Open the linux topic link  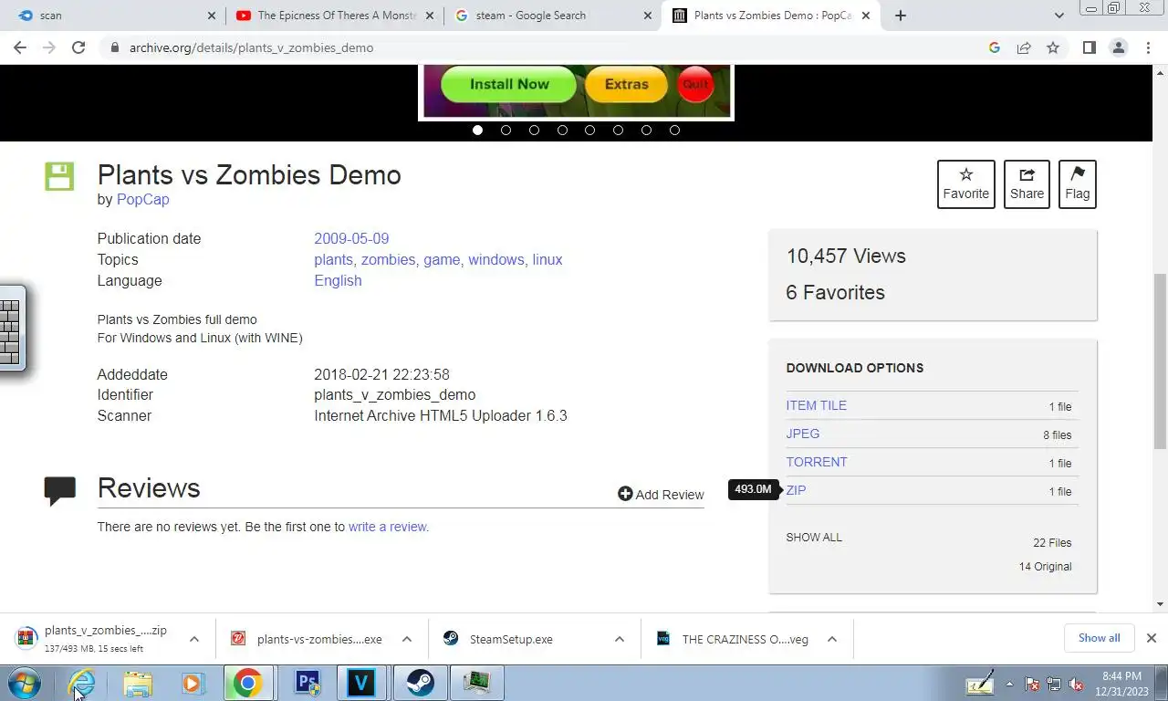tap(547, 259)
